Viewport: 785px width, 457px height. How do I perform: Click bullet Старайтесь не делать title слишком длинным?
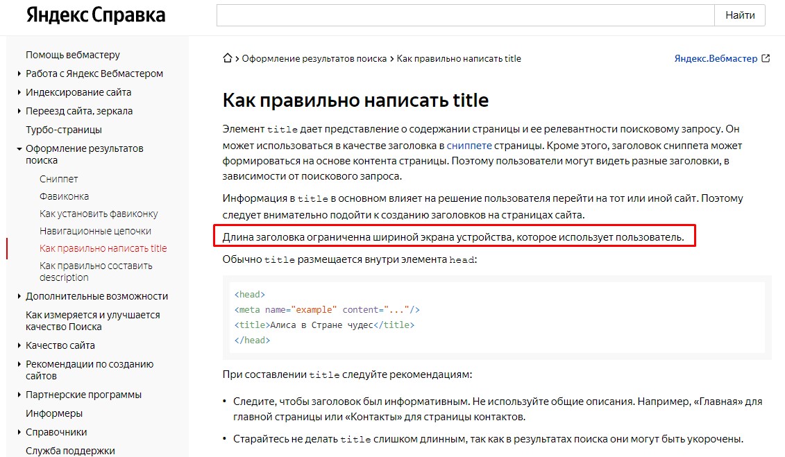point(488,439)
